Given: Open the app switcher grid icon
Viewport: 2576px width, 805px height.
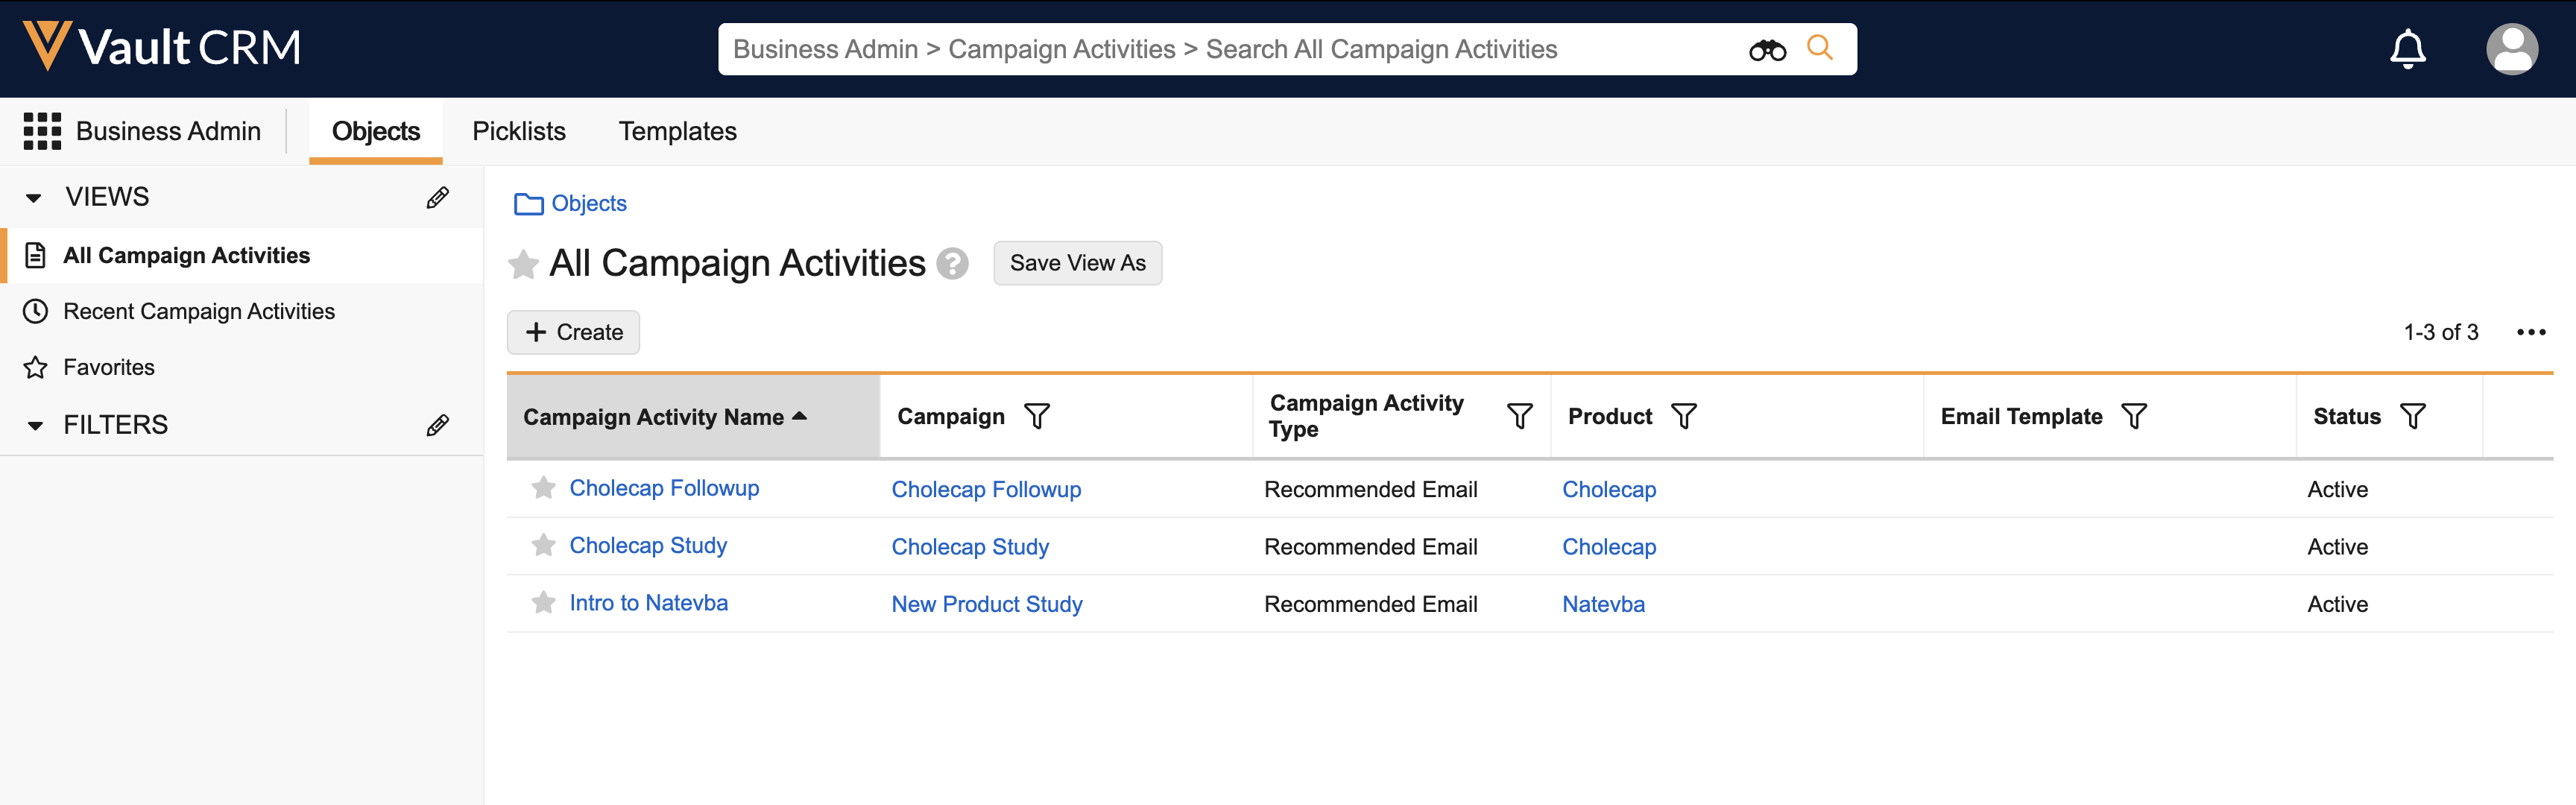Looking at the screenshot, I should pyautogui.click(x=42, y=131).
